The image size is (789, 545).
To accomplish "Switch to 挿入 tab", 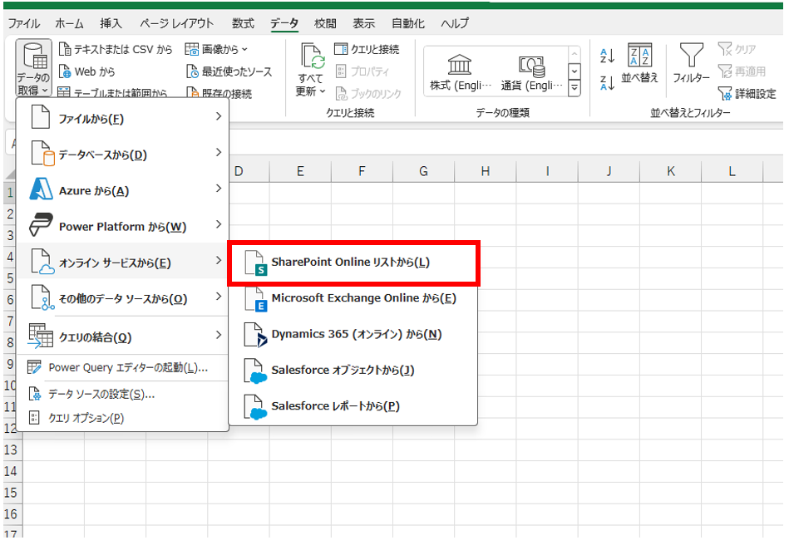I will 111,23.
